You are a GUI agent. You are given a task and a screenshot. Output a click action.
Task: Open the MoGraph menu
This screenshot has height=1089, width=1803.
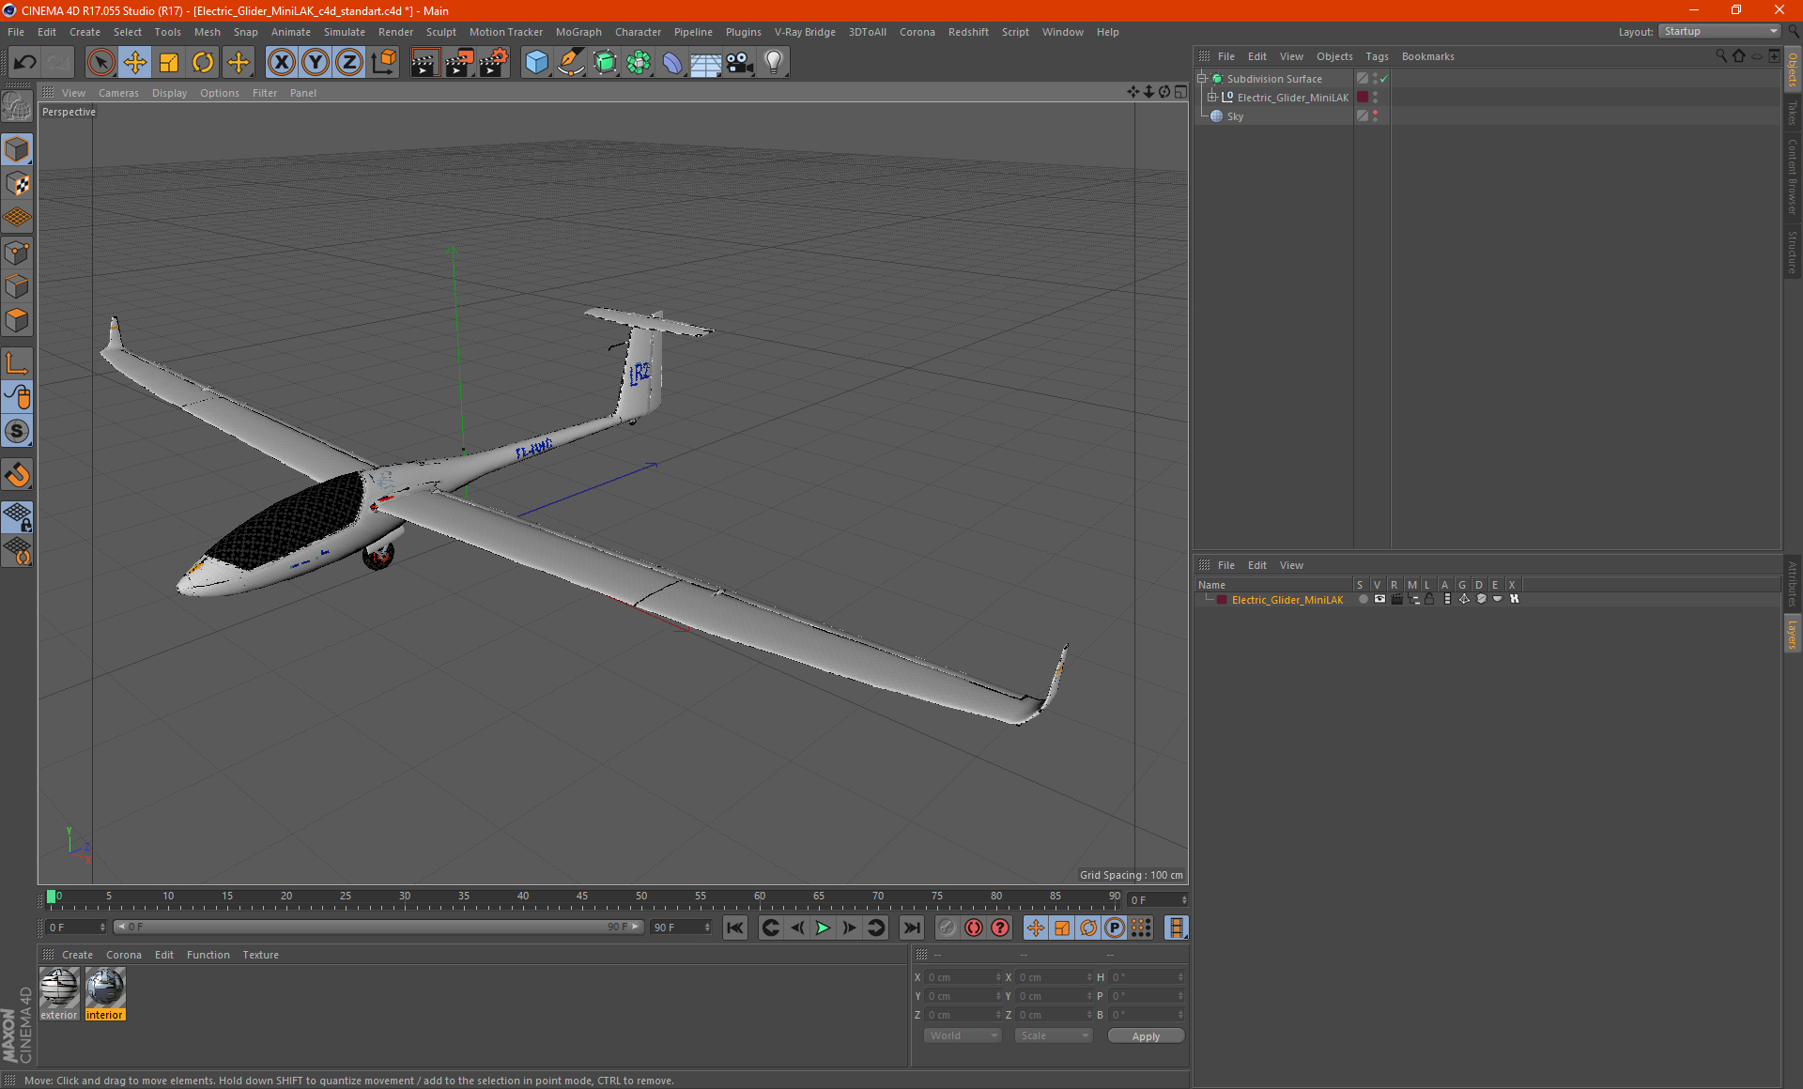pyautogui.click(x=578, y=32)
